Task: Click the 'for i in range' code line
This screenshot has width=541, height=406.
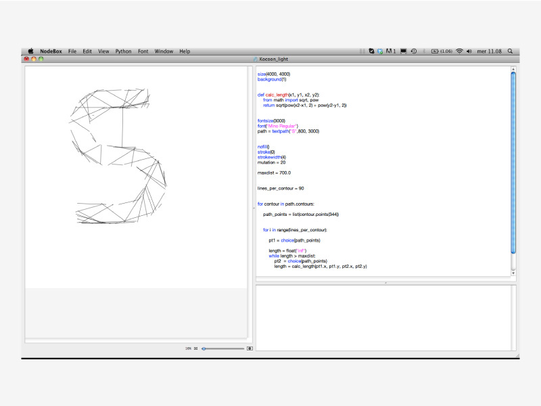Action: pos(295,230)
